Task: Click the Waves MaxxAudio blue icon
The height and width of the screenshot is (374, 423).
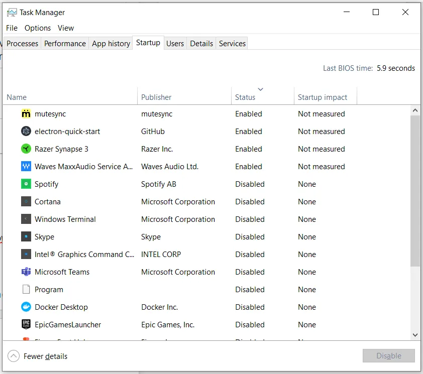Action: [26, 166]
